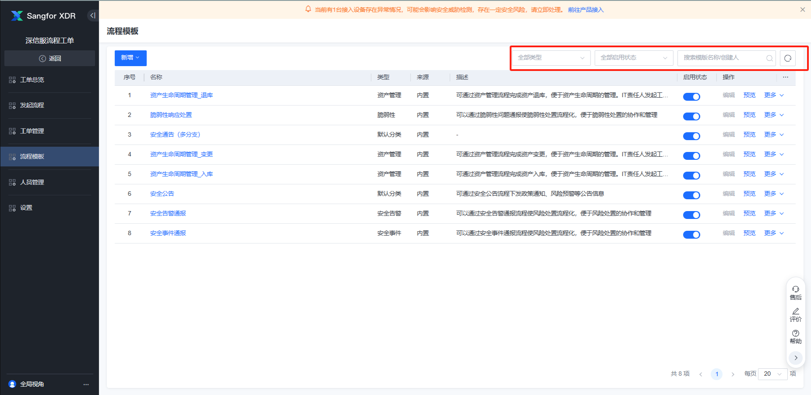This screenshot has width=811, height=395.
Task: Go to 工单管理 in the sidebar
Action: 32,131
